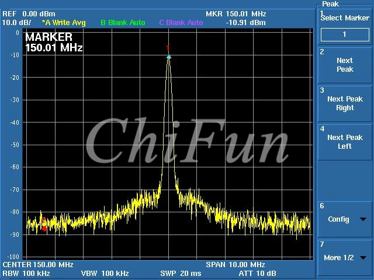Click the RBW 100 kHz readout
Viewport: 374px width, 280px height.
[x=26, y=274]
